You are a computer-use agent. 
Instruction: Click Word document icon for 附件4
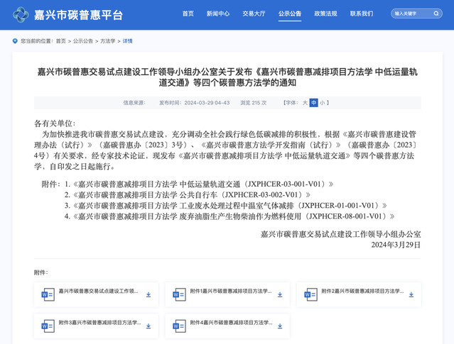(x=179, y=326)
